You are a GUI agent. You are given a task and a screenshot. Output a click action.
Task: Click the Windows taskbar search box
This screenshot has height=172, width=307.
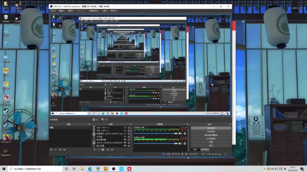[35, 169]
